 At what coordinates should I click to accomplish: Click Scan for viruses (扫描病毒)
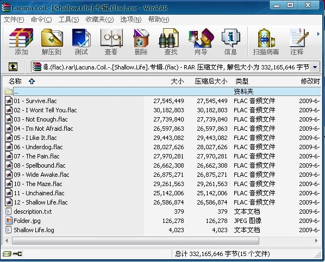pos(266,42)
